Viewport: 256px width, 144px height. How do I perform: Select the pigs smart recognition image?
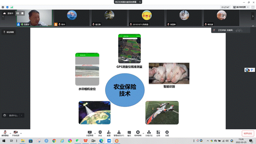pos(169,73)
